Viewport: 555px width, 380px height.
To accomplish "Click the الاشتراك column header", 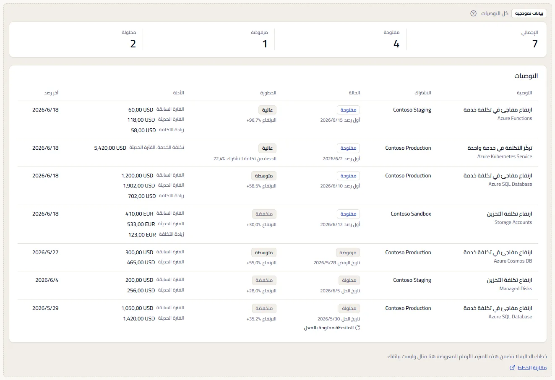I will 422,93.
